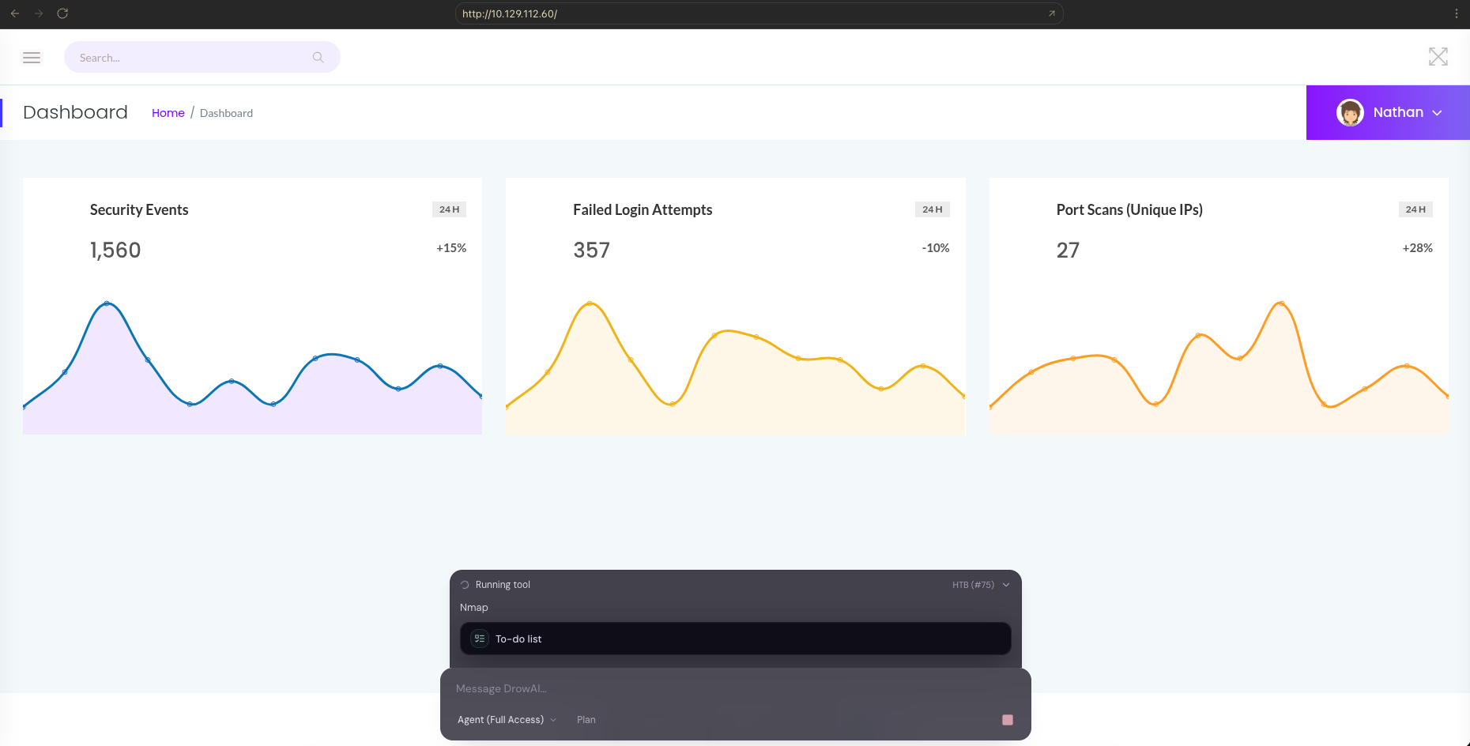The image size is (1470, 746).
Task: Click the Nmap tool label
Action: 474,608
